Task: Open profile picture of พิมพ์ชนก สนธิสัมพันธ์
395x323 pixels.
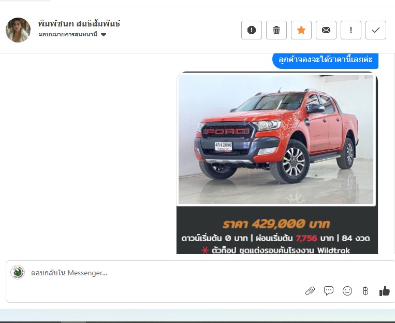Action: click(18, 30)
